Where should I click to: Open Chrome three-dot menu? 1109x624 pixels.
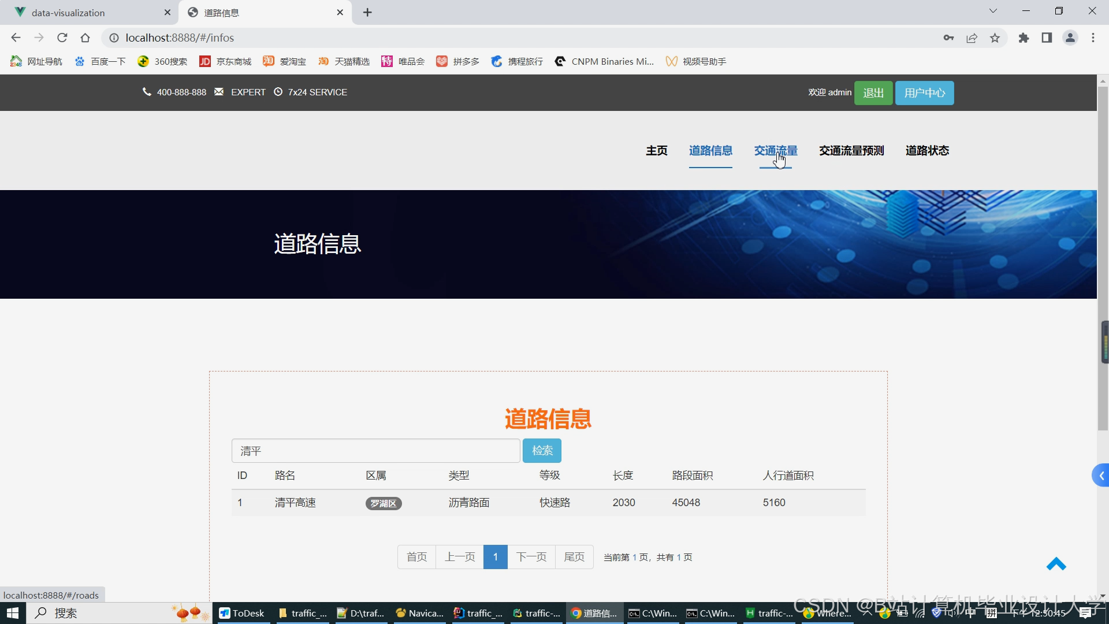[1093, 38]
